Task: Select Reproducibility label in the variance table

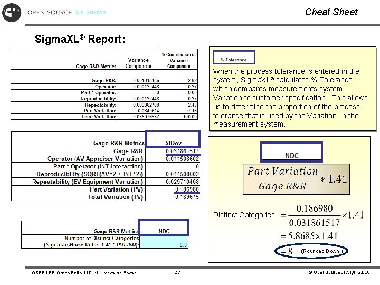Action: tap(99, 98)
